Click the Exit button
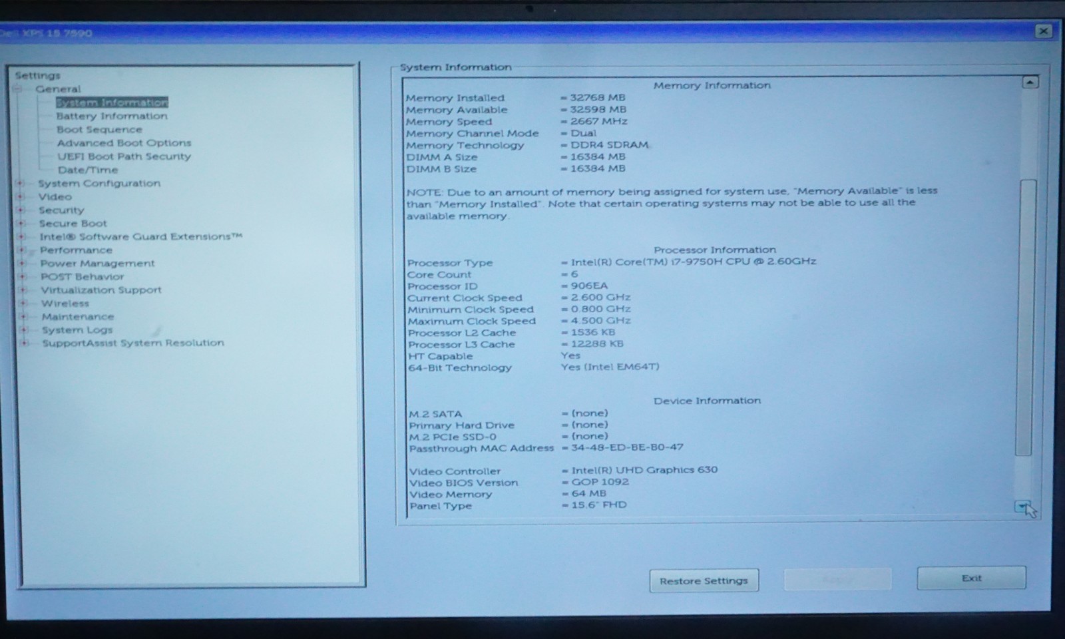The width and height of the screenshot is (1065, 639). pos(971,578)
